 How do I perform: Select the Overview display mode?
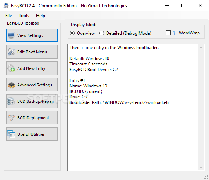pos(72,33)
